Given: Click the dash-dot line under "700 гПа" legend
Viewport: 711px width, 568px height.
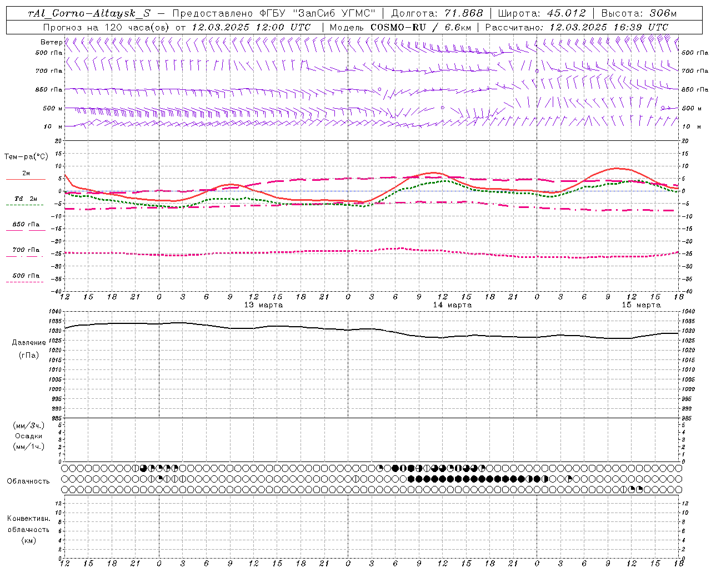Looking at the screenshot, I should coord(24,256).
